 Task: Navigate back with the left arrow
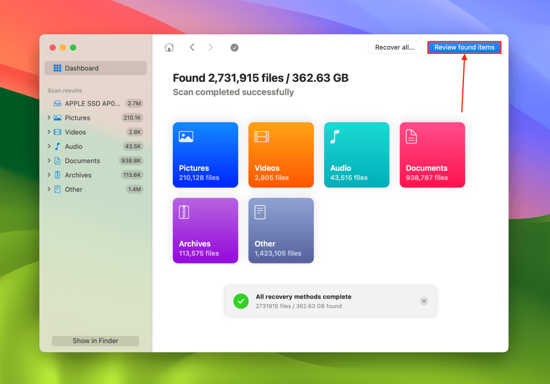(x=192, y=47)
